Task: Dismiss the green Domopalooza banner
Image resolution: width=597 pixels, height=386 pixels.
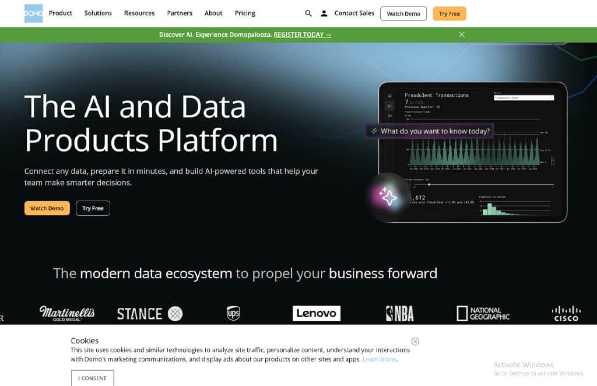Action: (x=462, y=34)
